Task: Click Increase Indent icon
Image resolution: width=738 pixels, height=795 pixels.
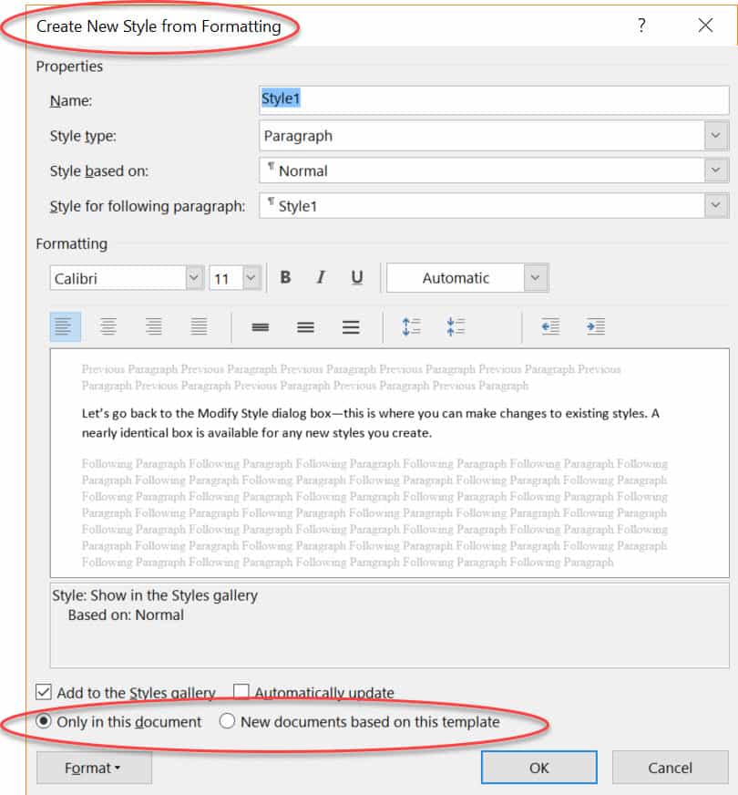Action: click(596, 326)
